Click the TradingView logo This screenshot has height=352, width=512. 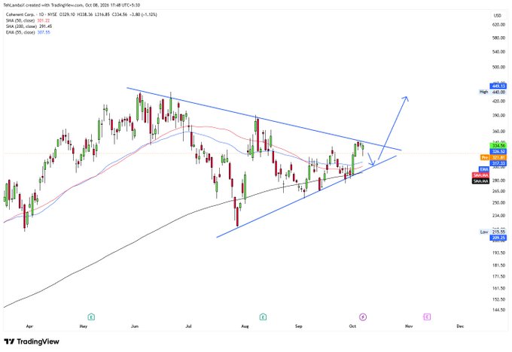(32, 341)
